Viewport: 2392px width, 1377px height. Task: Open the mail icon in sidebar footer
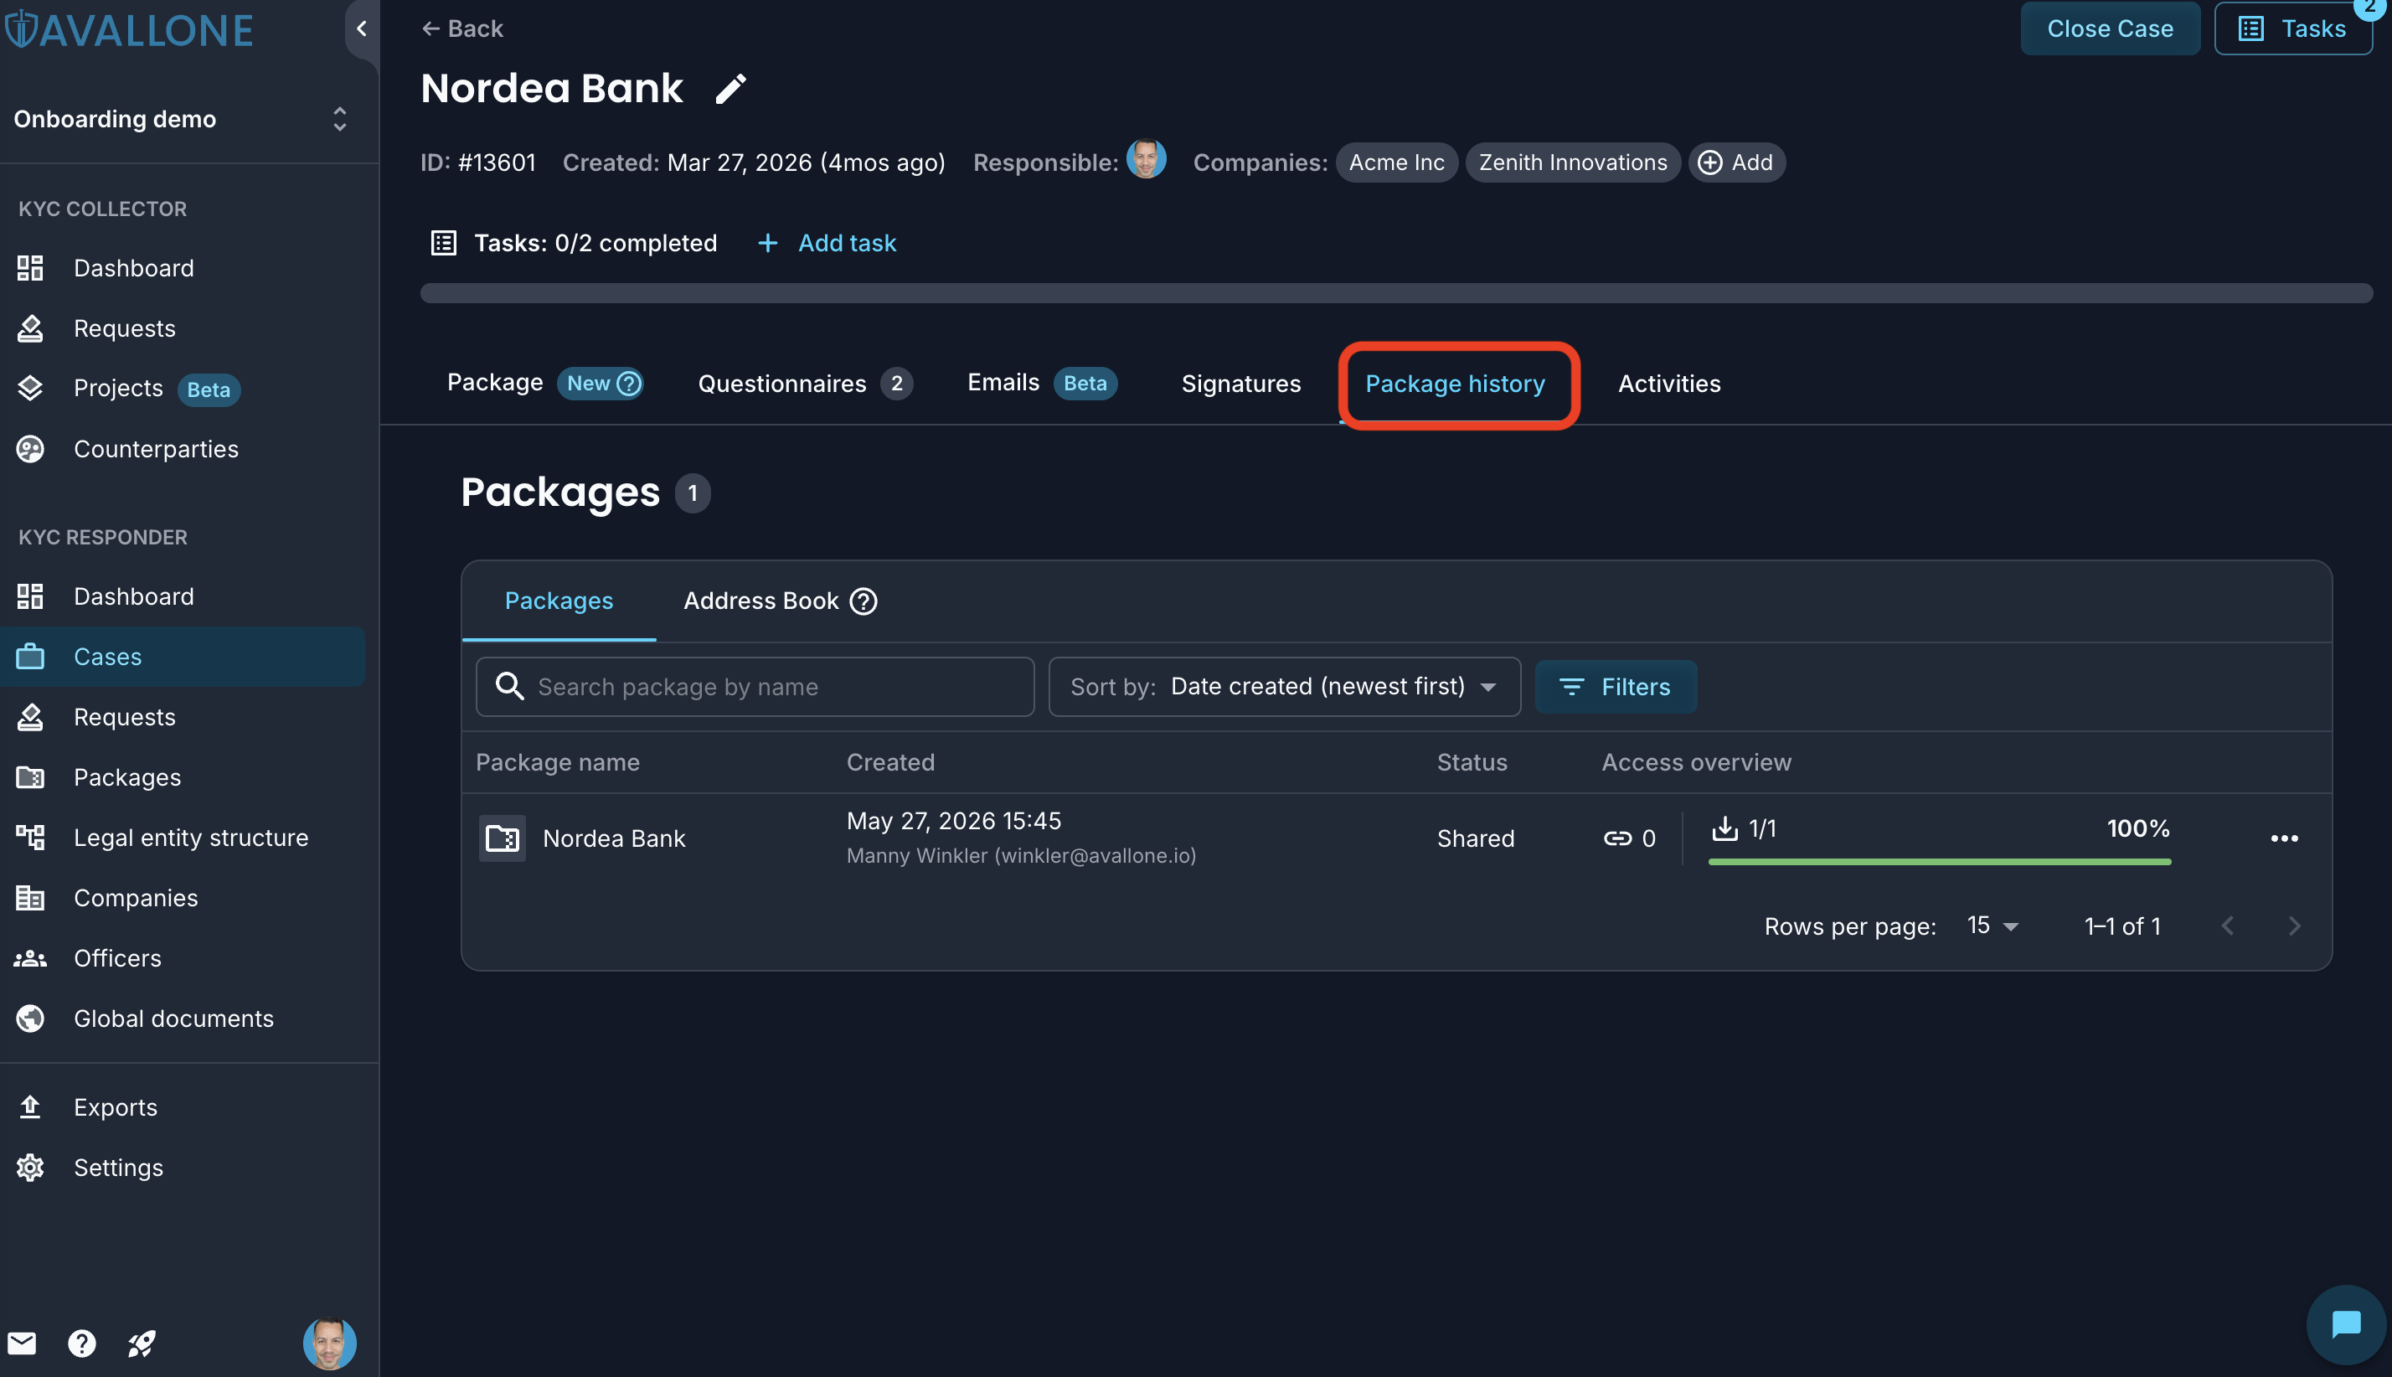tap(22, 1343)
